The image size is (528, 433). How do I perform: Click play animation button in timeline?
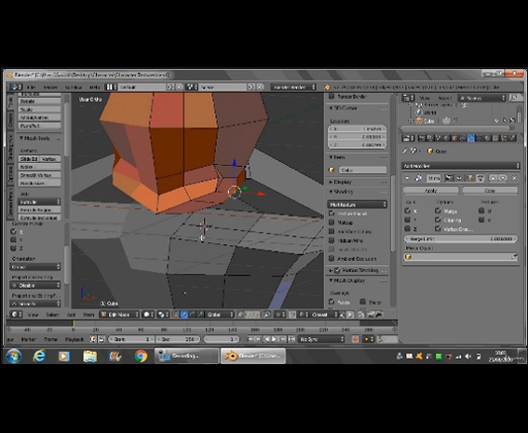click(274, 339)
